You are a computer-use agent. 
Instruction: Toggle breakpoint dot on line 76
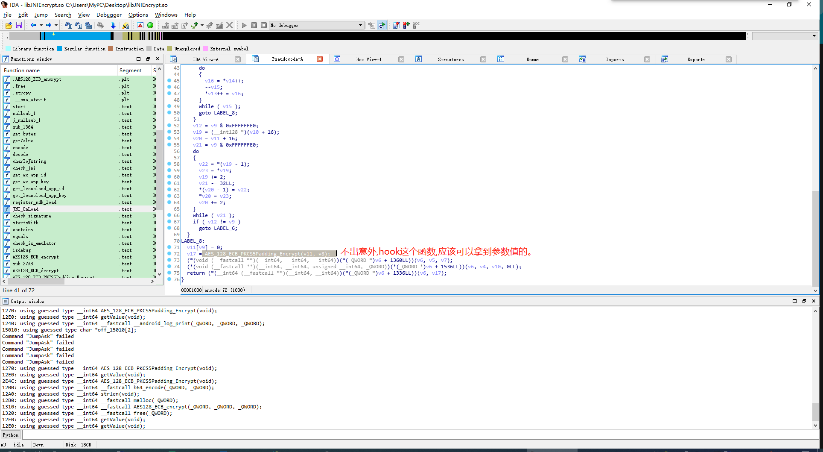pyautogui.click(x=169, y=279)
